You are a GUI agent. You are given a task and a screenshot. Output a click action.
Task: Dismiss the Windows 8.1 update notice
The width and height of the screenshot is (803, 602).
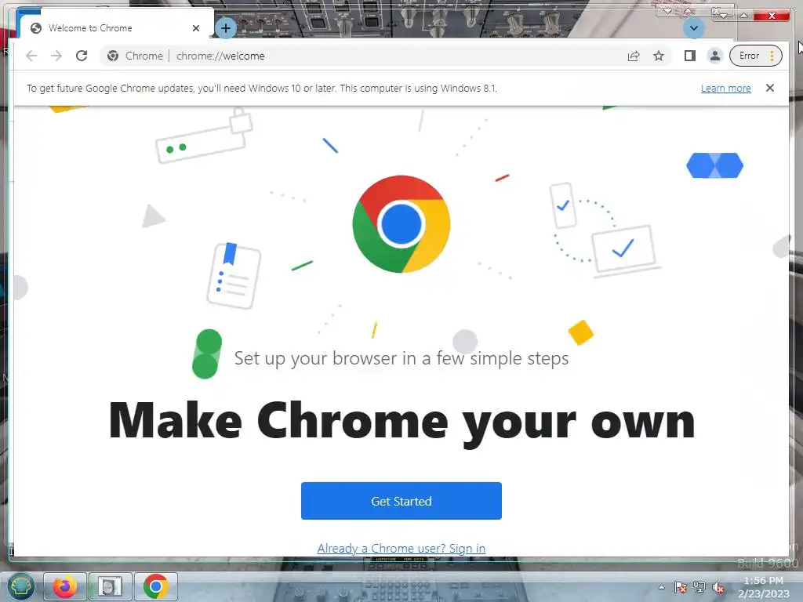[x=770, y=88]
